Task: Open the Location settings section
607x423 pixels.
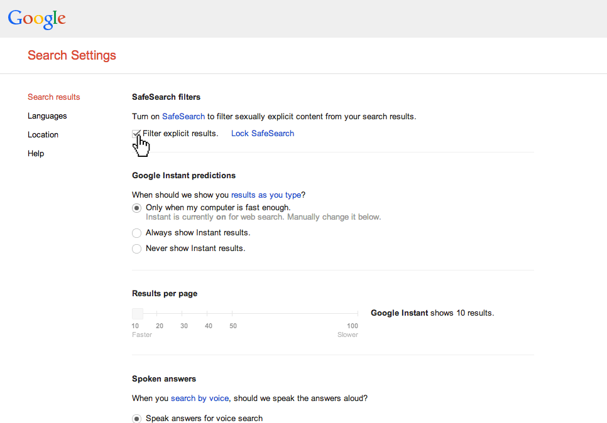Action: (43, 134)
